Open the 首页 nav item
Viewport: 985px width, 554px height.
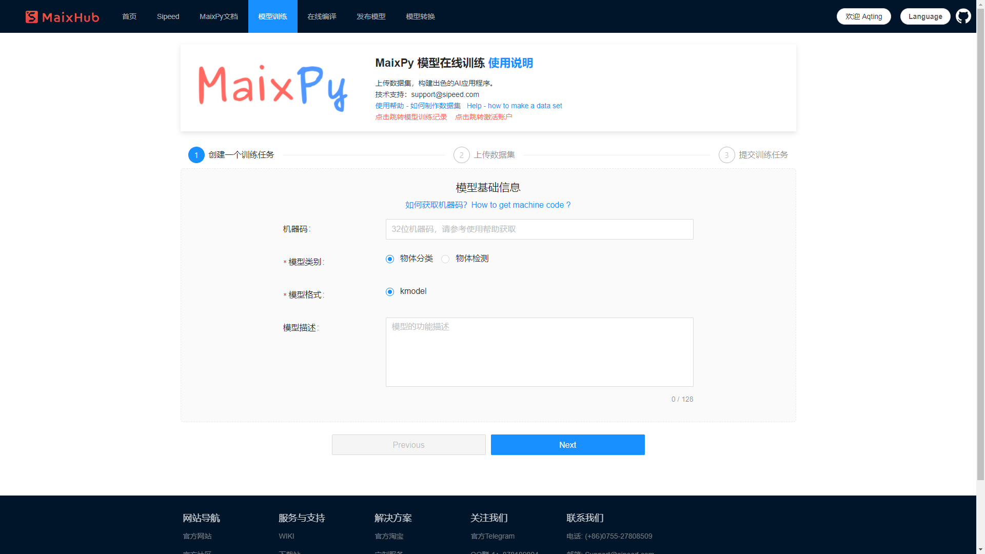129,16
